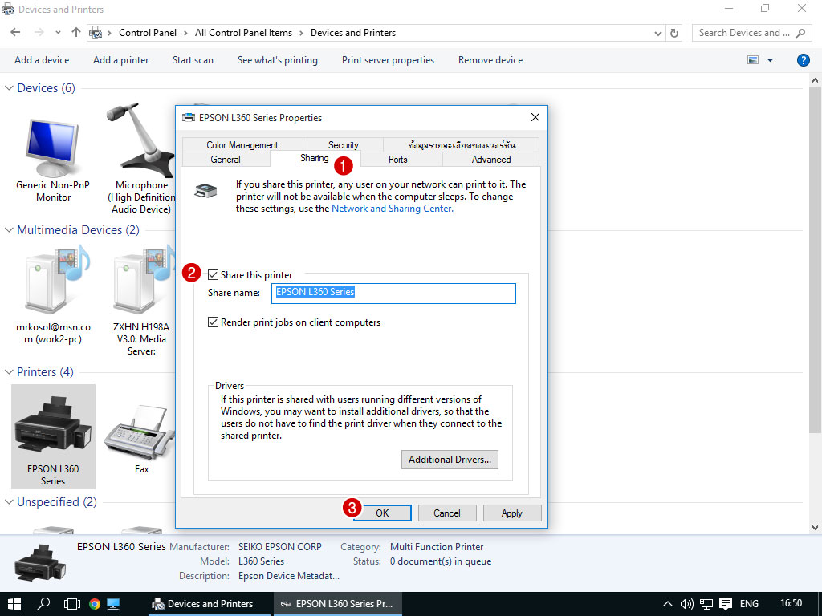Open the Help question mark icon
This screenshot has width=822, height=616.
point(803,60)
